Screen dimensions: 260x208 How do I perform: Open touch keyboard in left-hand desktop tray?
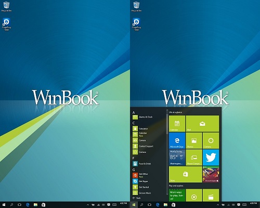114,205
